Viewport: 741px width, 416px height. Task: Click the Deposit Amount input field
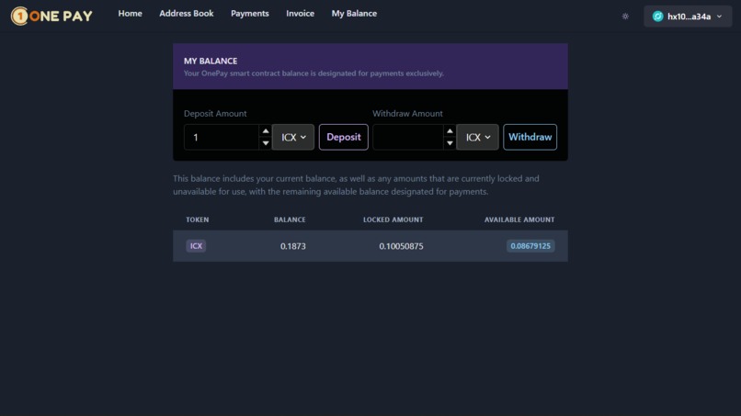click(222, 138)
